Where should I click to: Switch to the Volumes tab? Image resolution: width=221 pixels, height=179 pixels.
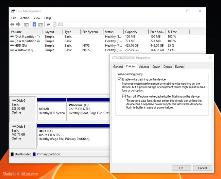point(144,67)
